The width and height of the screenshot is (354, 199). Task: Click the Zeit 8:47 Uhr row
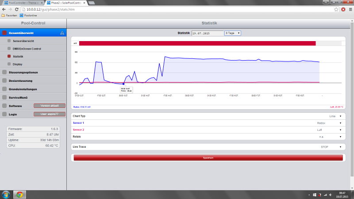[33, 134]
